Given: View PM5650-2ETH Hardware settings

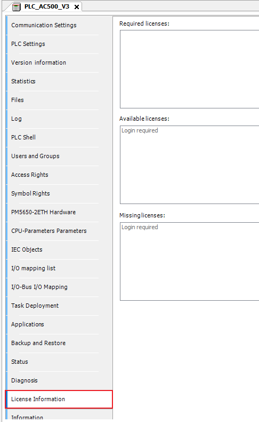Looking at the screenshot, I should click(x=43, y=212).
